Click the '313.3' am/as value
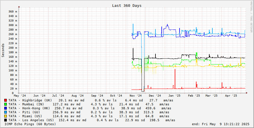Image resolution: width=254 pixels, height=128 pixels. pos(149,112)
